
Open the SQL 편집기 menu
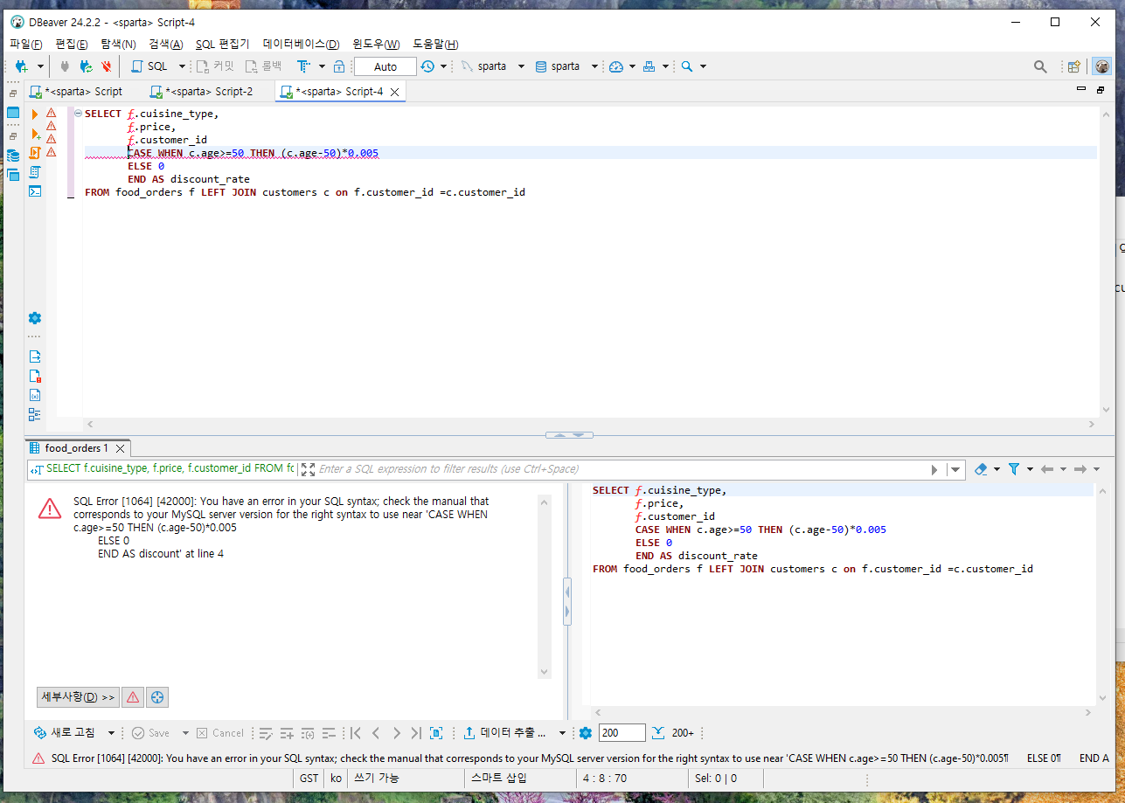[222, 44]
